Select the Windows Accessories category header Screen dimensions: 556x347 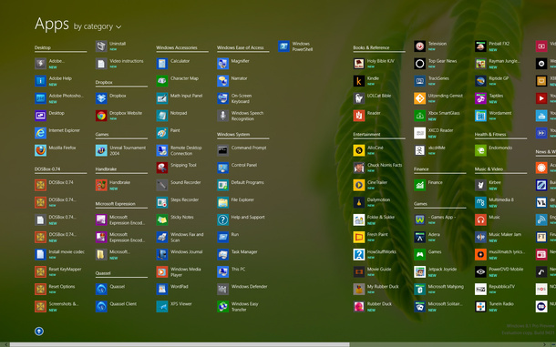point(177,47)
